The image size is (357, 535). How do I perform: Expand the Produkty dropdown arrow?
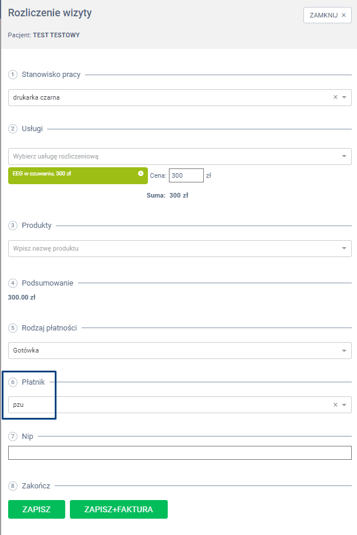tap(344, 248)
